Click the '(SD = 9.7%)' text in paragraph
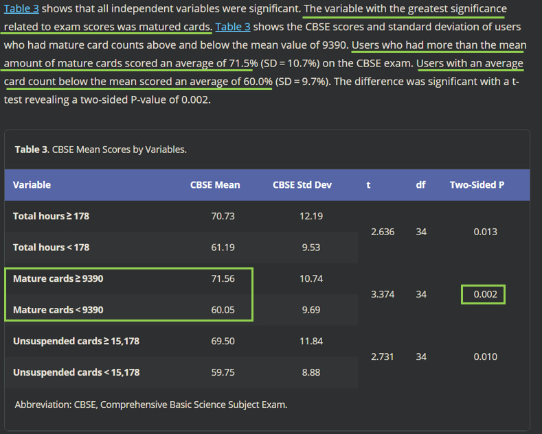This screenshot has height=434, width=542. 302,82
